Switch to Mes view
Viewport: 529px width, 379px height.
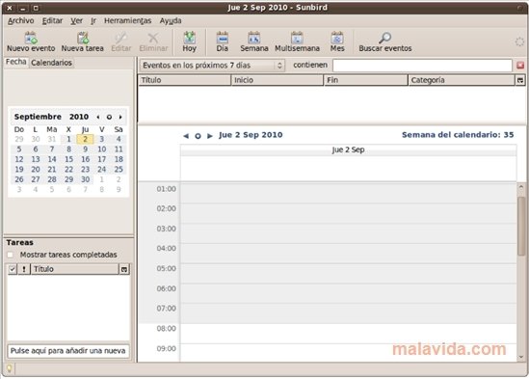coord(337,41)
